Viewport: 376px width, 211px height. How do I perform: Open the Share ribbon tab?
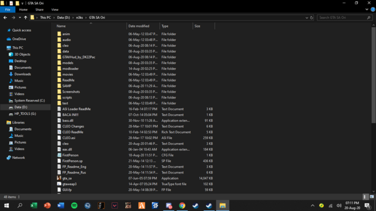point(39,9)
